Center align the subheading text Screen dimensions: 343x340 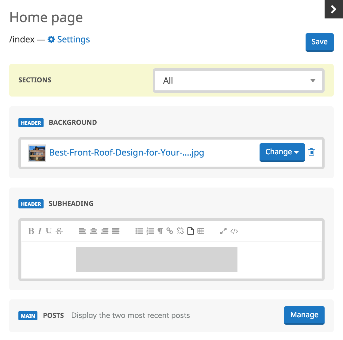(94, 231)
